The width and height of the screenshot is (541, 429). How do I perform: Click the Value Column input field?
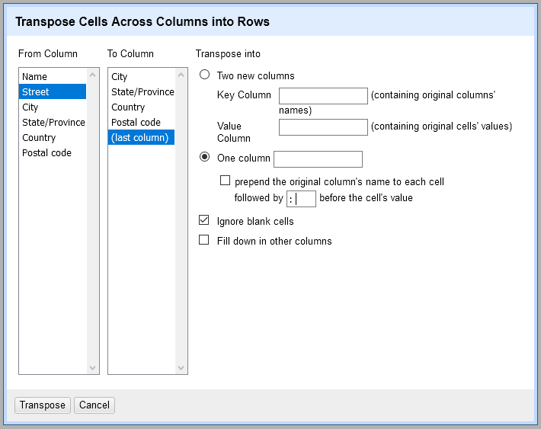323,127
